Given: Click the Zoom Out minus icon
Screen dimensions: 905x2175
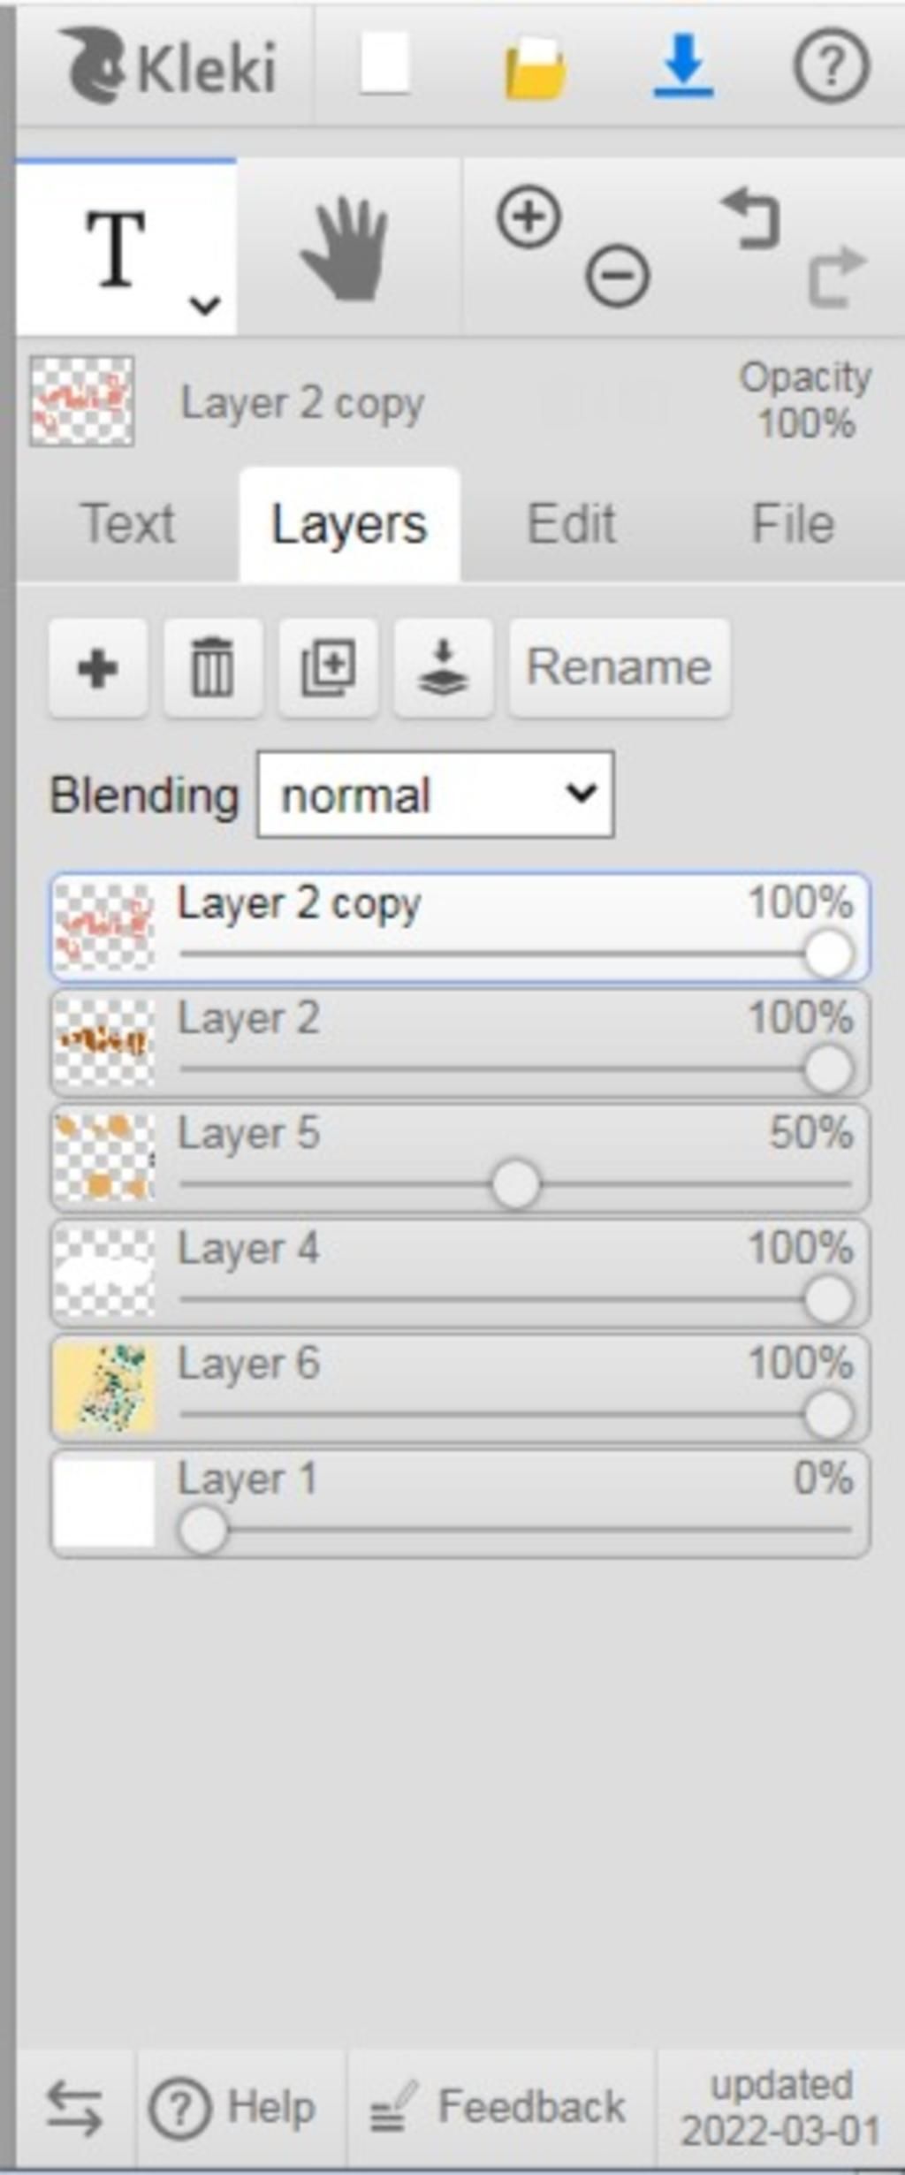Looking at the screenshot, I should pyautogui.click(x=617, y=276).
